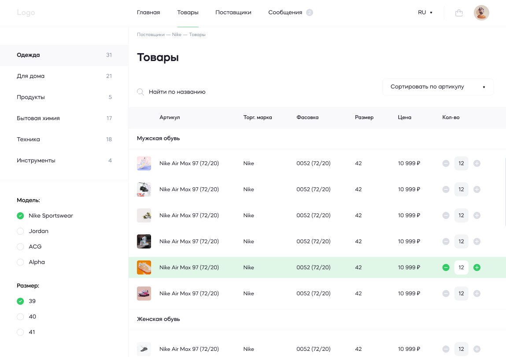506x357 pixels.
Task: Click the Женская обувь section heading
Action: click(159, 319)
